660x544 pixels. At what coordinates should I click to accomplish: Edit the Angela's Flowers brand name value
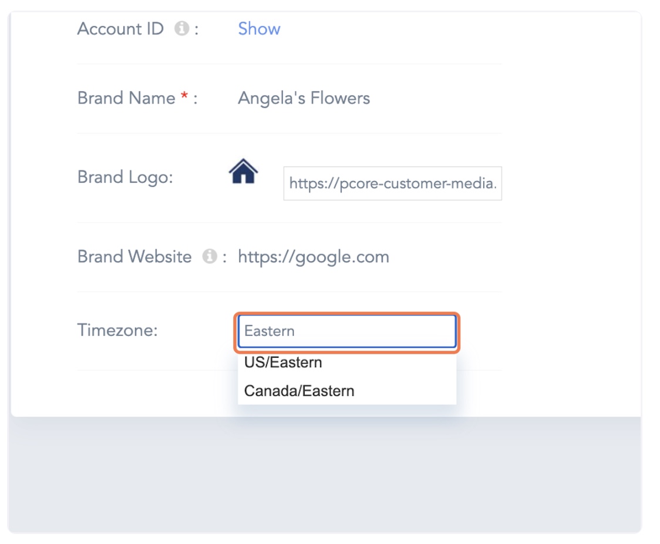[304, 98]
